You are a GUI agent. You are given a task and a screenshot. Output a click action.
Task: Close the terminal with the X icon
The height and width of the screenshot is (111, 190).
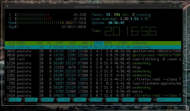[180, 6]
